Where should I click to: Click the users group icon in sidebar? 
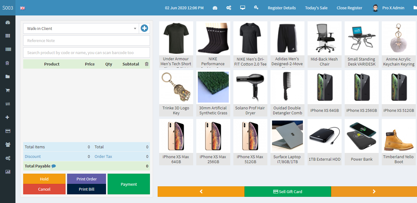tap(8, 145)
